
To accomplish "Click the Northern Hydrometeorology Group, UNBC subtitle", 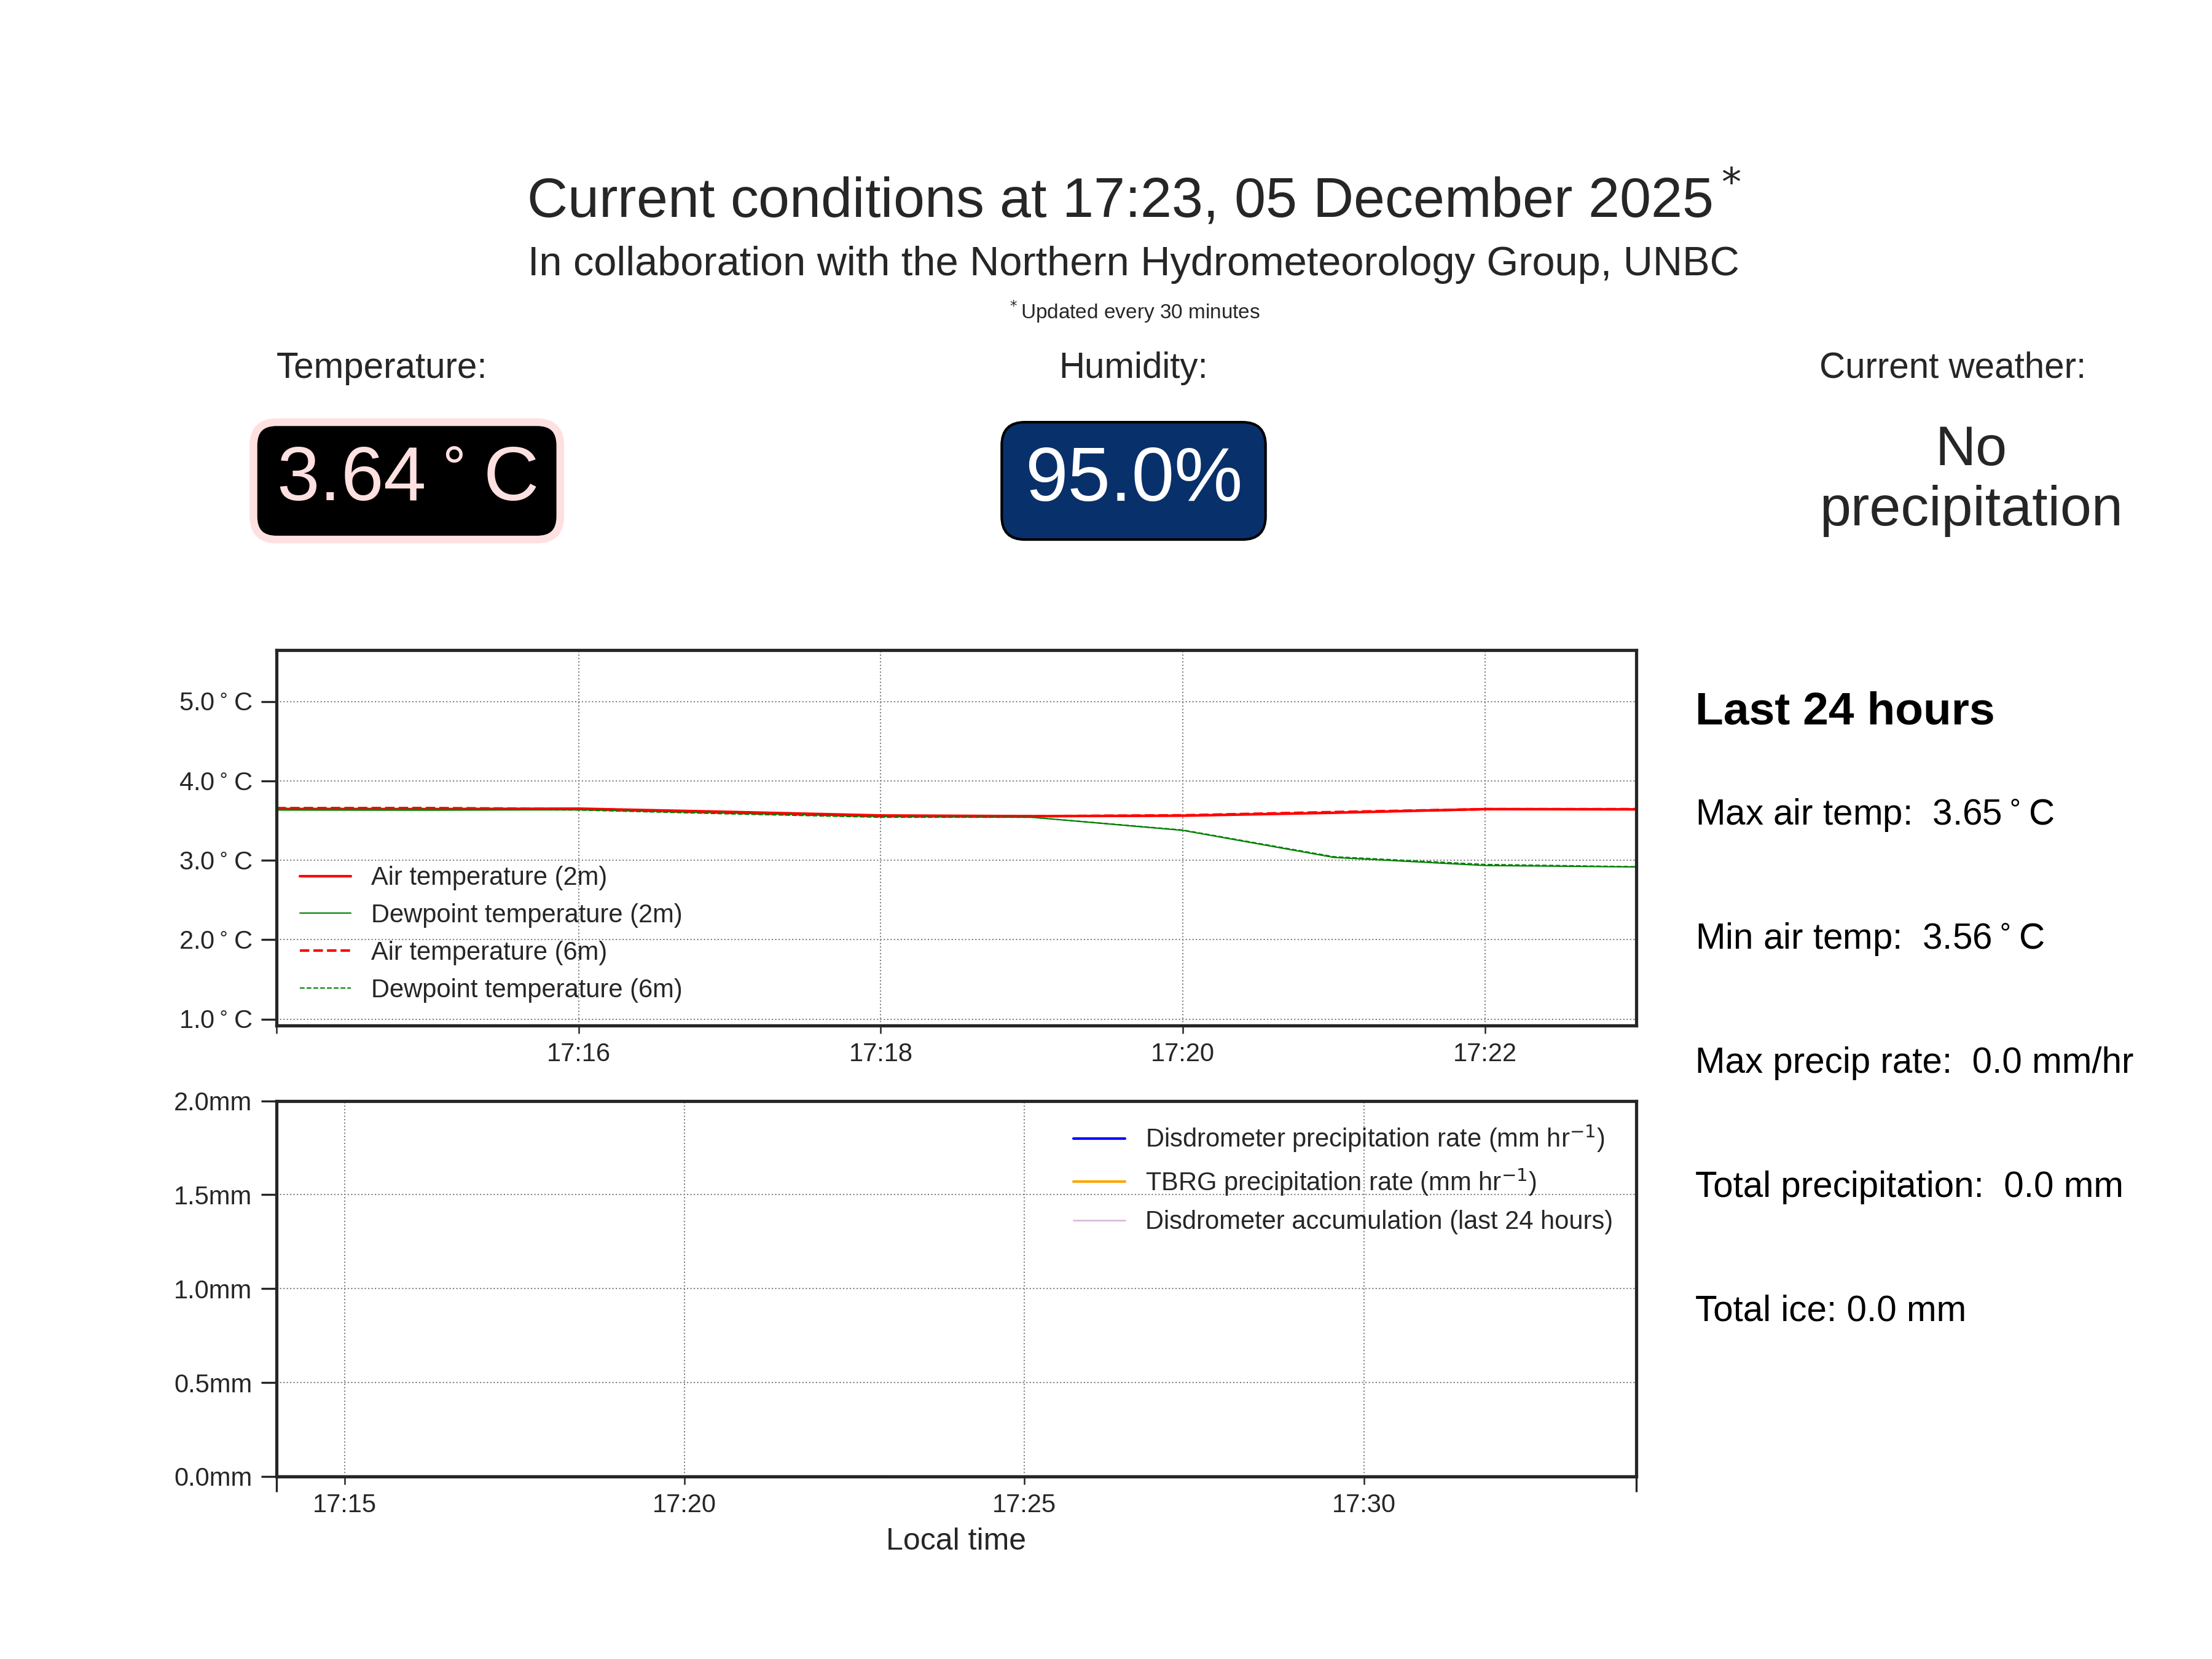I will point(1133,262).
